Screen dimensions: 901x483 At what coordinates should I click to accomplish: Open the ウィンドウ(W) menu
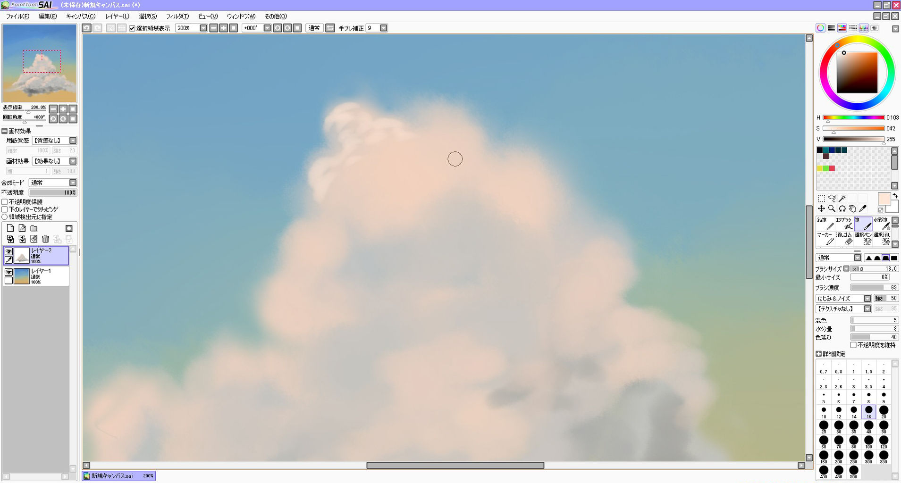tap(241, 17)
